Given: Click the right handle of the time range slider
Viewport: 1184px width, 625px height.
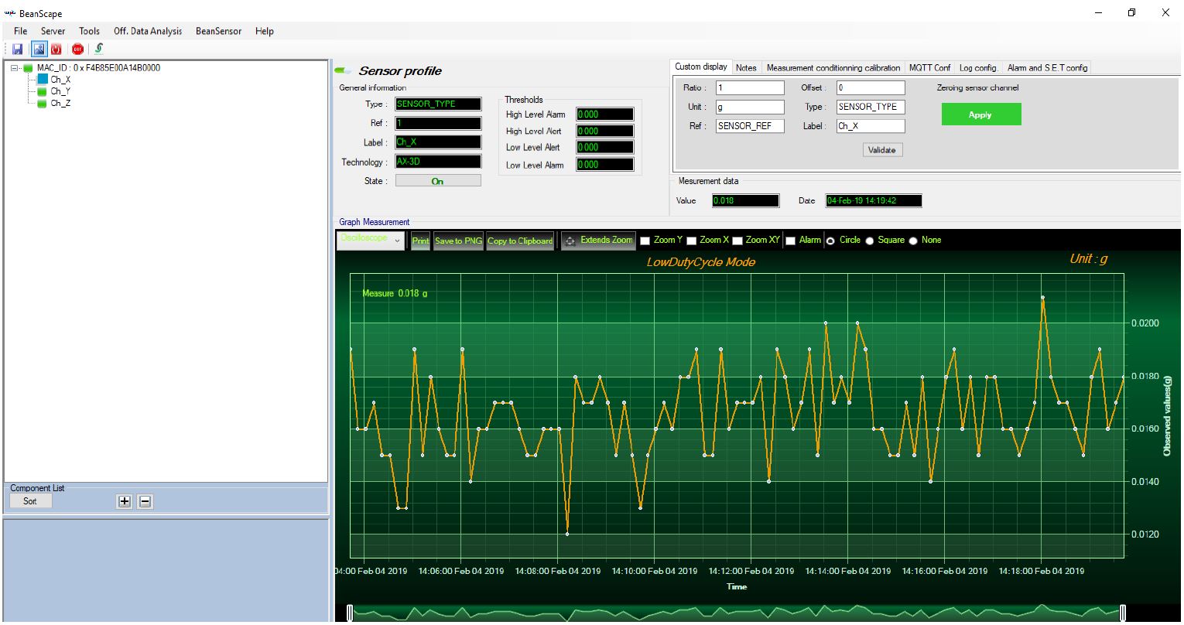Looking at the screenshot, I should [x=1124, y=613].
